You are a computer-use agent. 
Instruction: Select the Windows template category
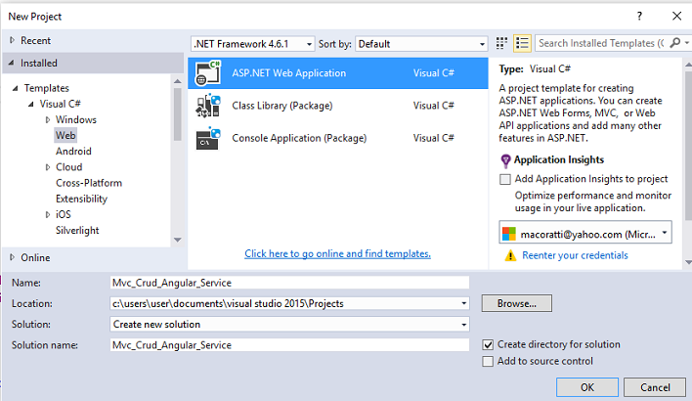tap(76, 119)
